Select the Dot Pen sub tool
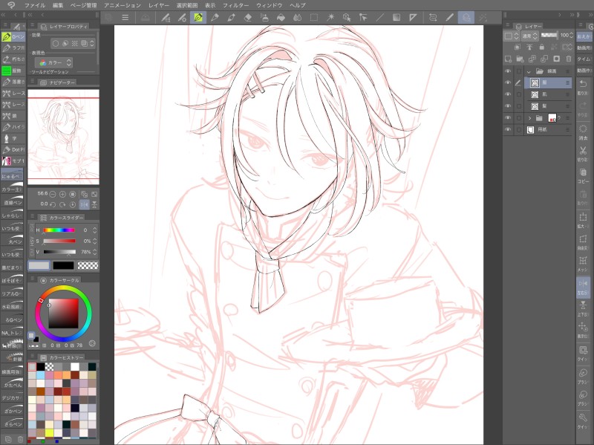 coord(13,150)
